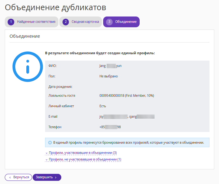Click the large blue info circle icon

(x=28, y=67)
